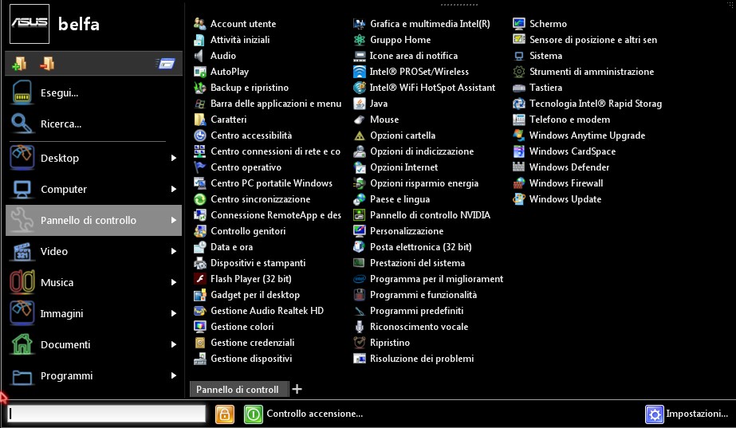This screenshot has height=428, width=736.
Task: Open the Caratteri folder icon
Action: (200, 120)
